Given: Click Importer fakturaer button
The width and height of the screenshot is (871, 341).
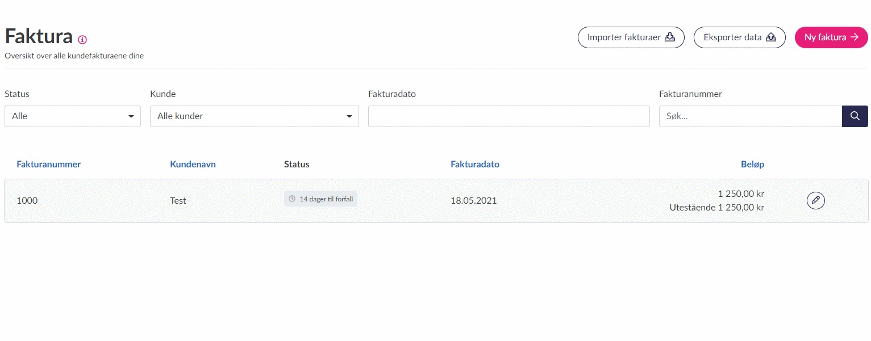Looking at the screenshot, I should pyautogui.click(x=631, y=37).
